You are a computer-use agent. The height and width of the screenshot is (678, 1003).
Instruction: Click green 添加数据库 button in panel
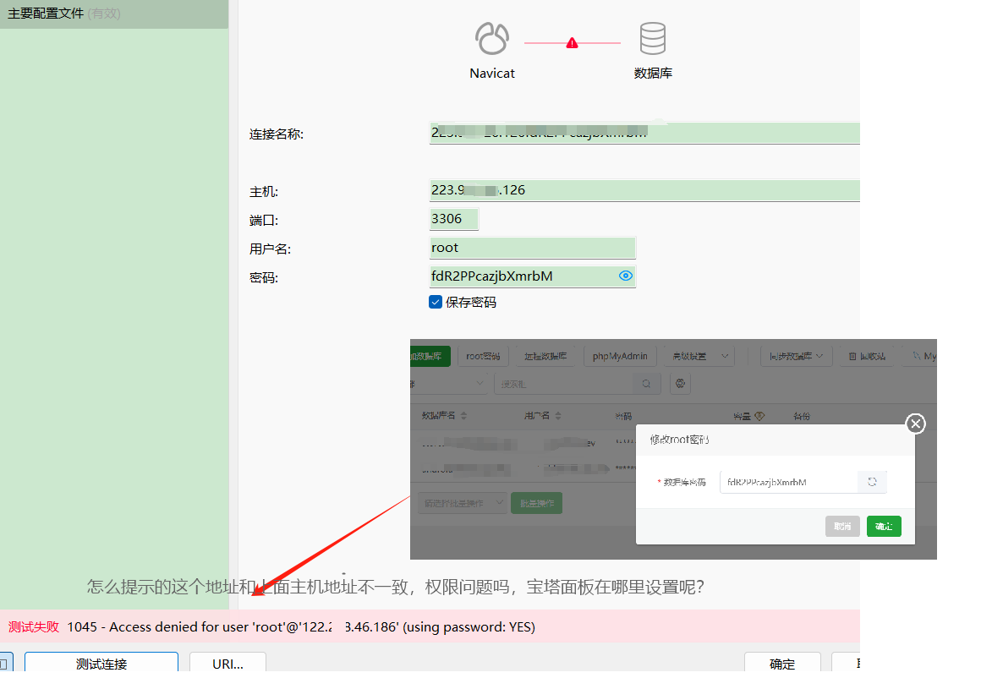point(430,356)
